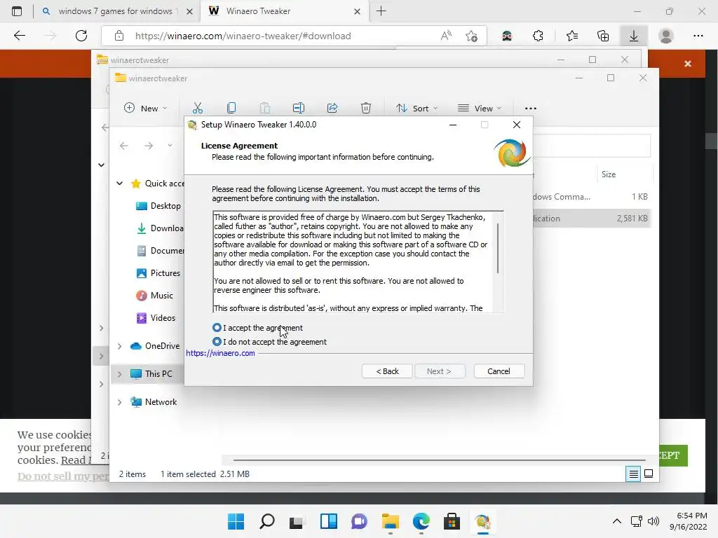Open the See more ellipsis menu in Explorer
This screenshot has height=538, width=718.
[x=531, y=108]
